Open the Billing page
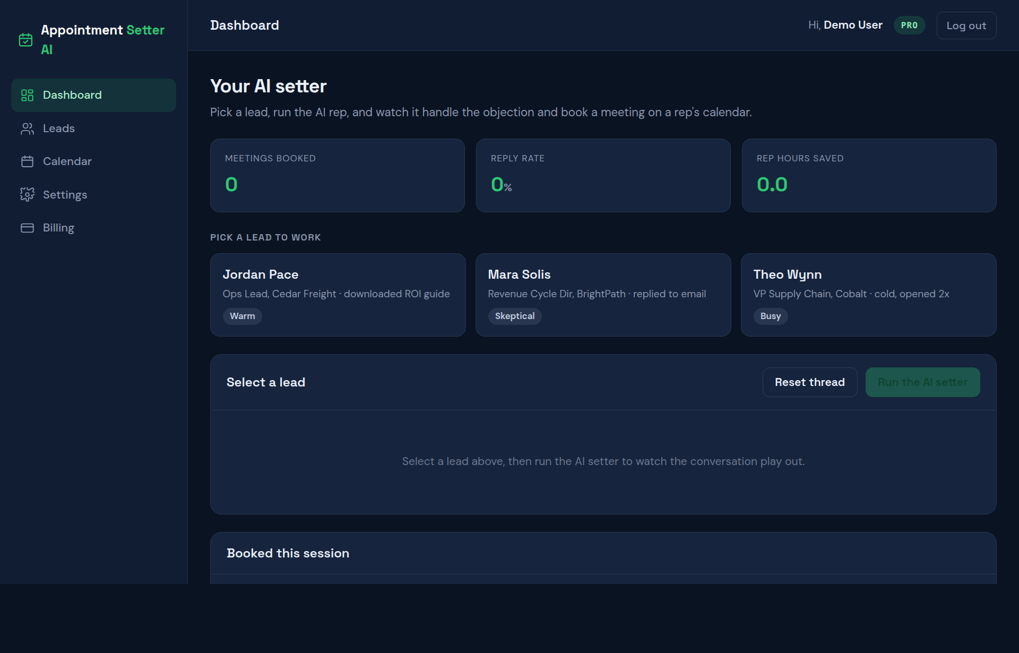The height and width of the screenshot is (653, 1019). (93, 228)
